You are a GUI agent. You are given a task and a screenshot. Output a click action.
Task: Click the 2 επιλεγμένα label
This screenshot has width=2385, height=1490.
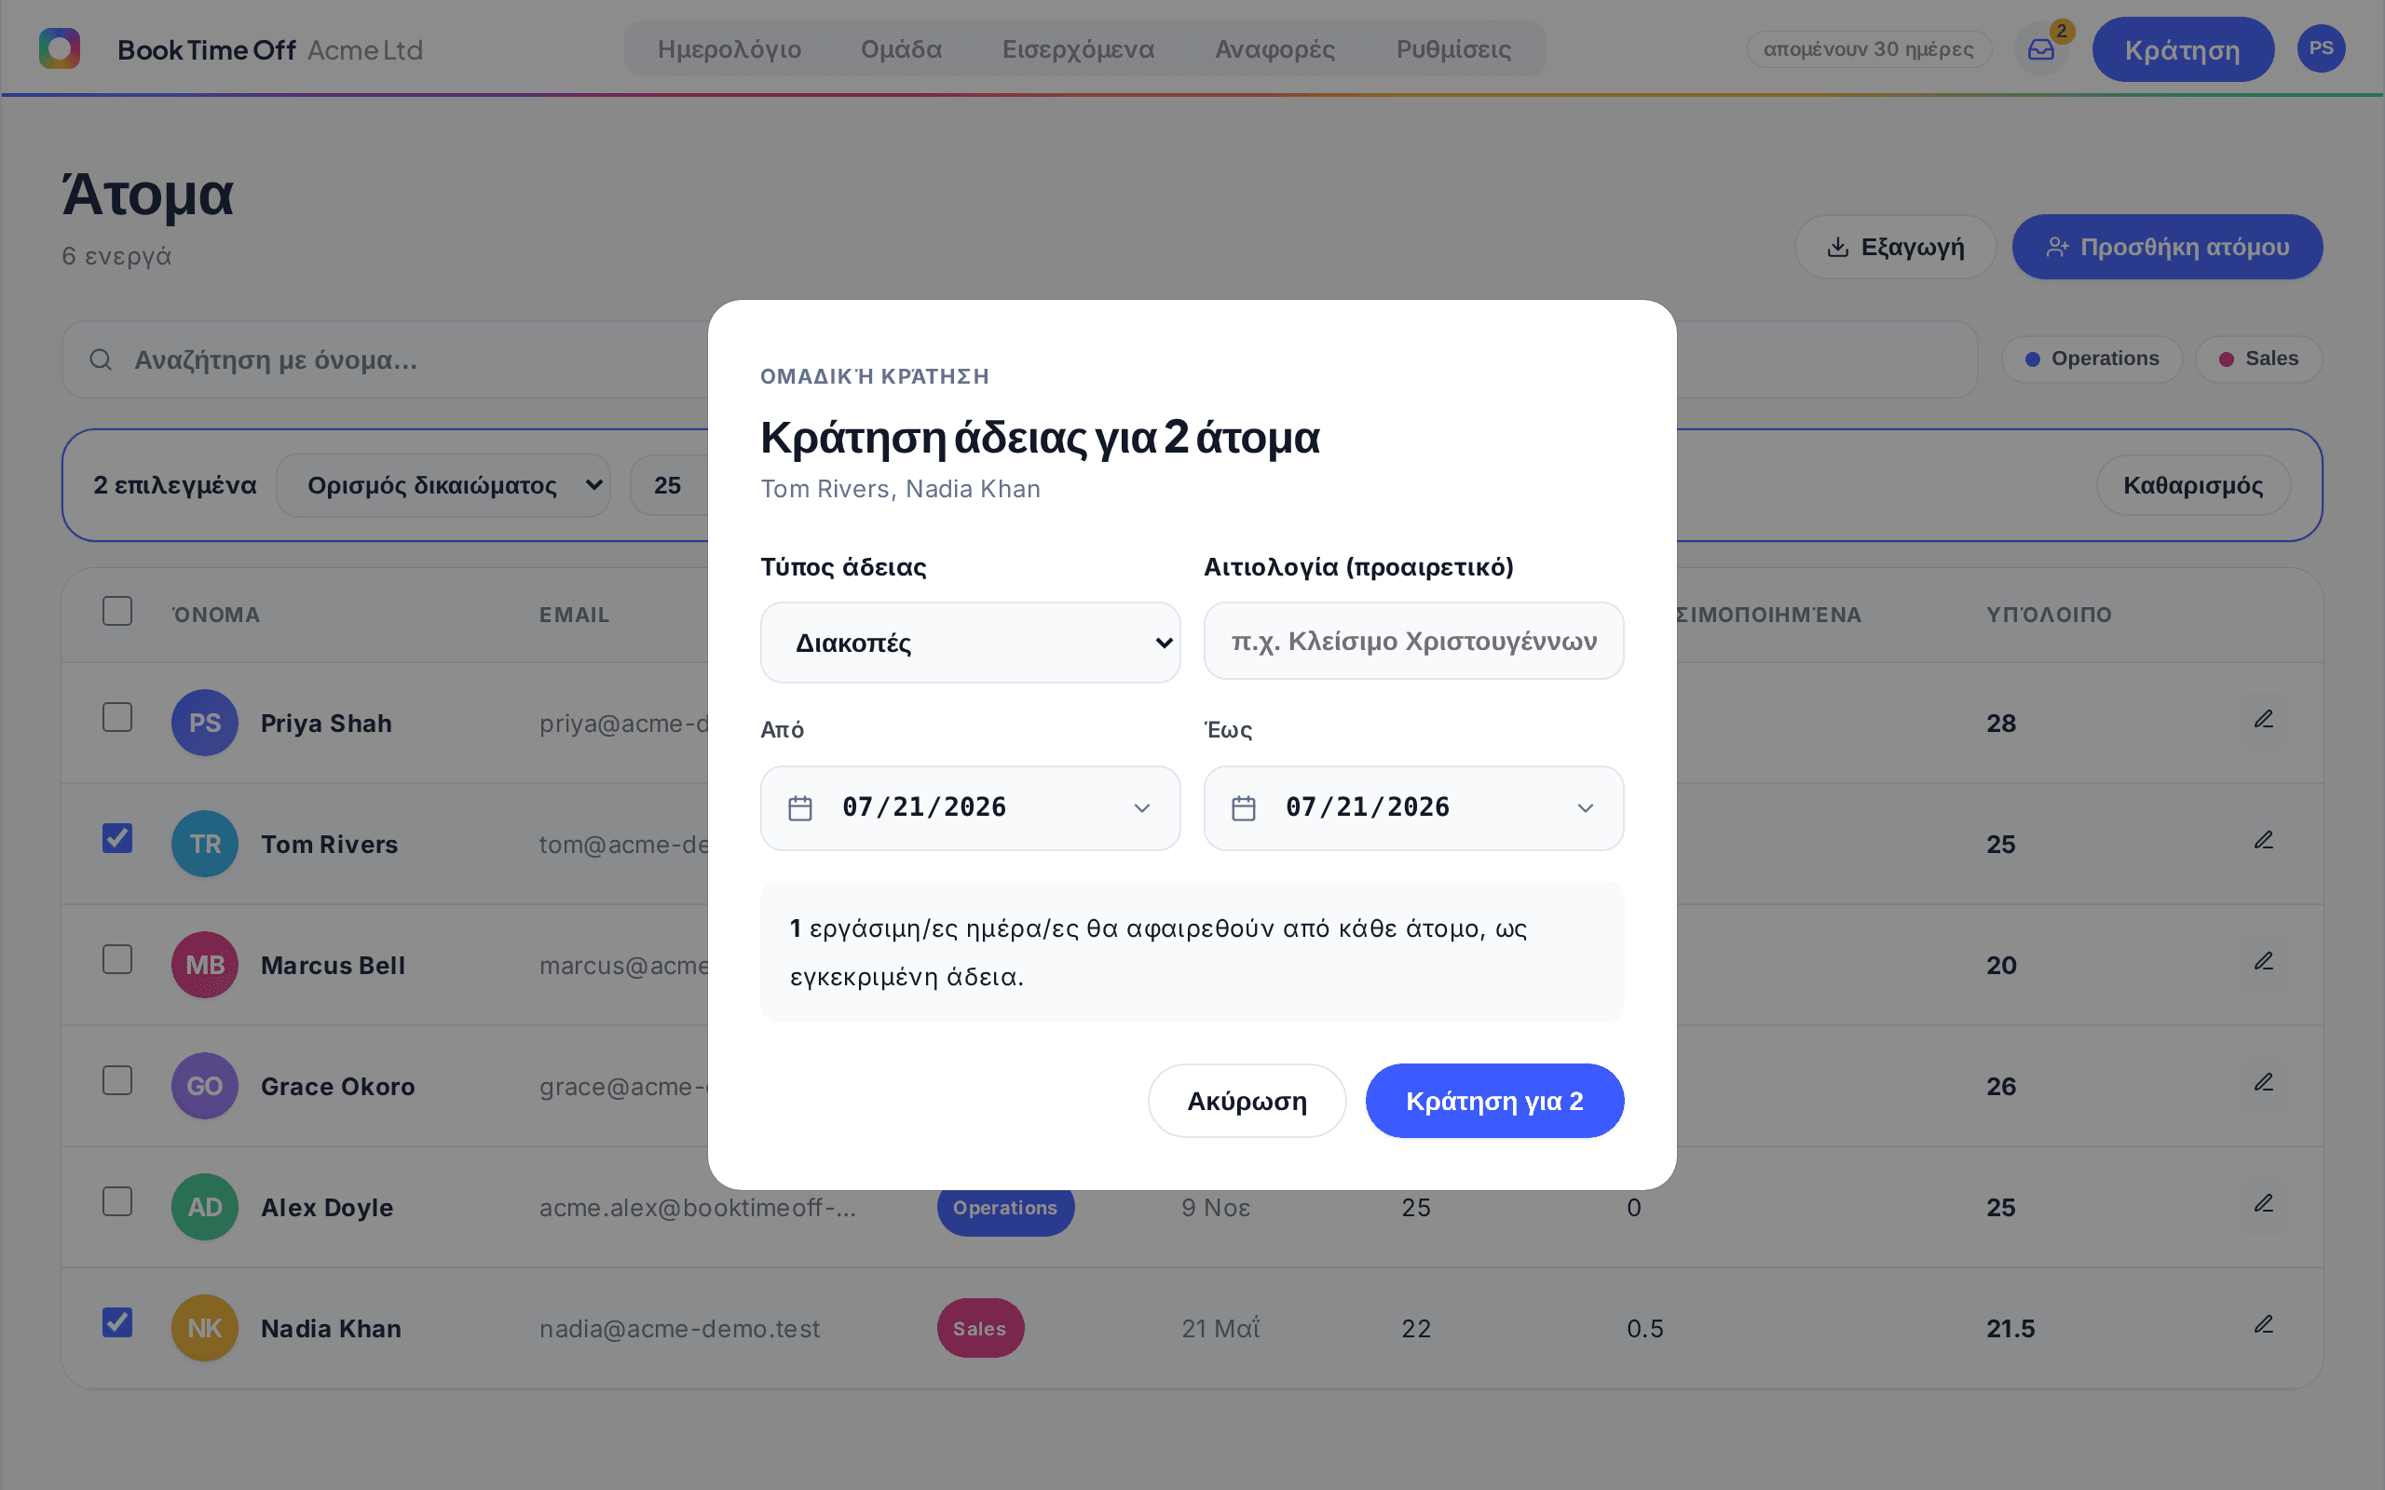click(174, 485)
